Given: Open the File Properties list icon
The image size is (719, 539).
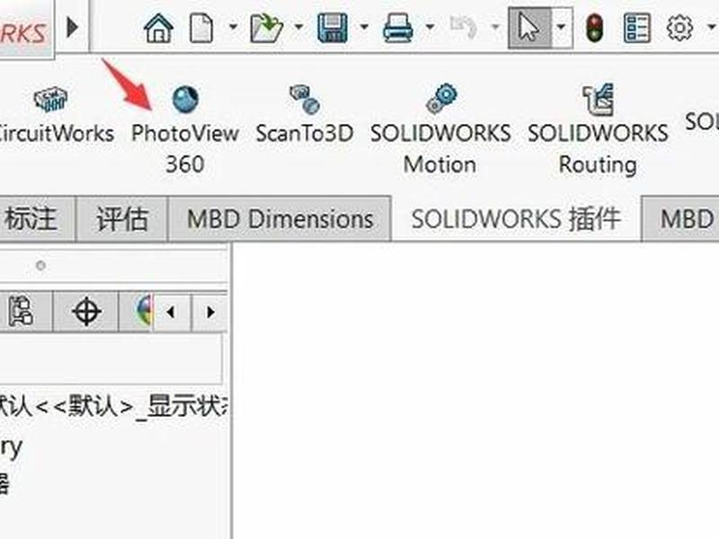Looking at the screenshot, I should click(x=637, y=28).
